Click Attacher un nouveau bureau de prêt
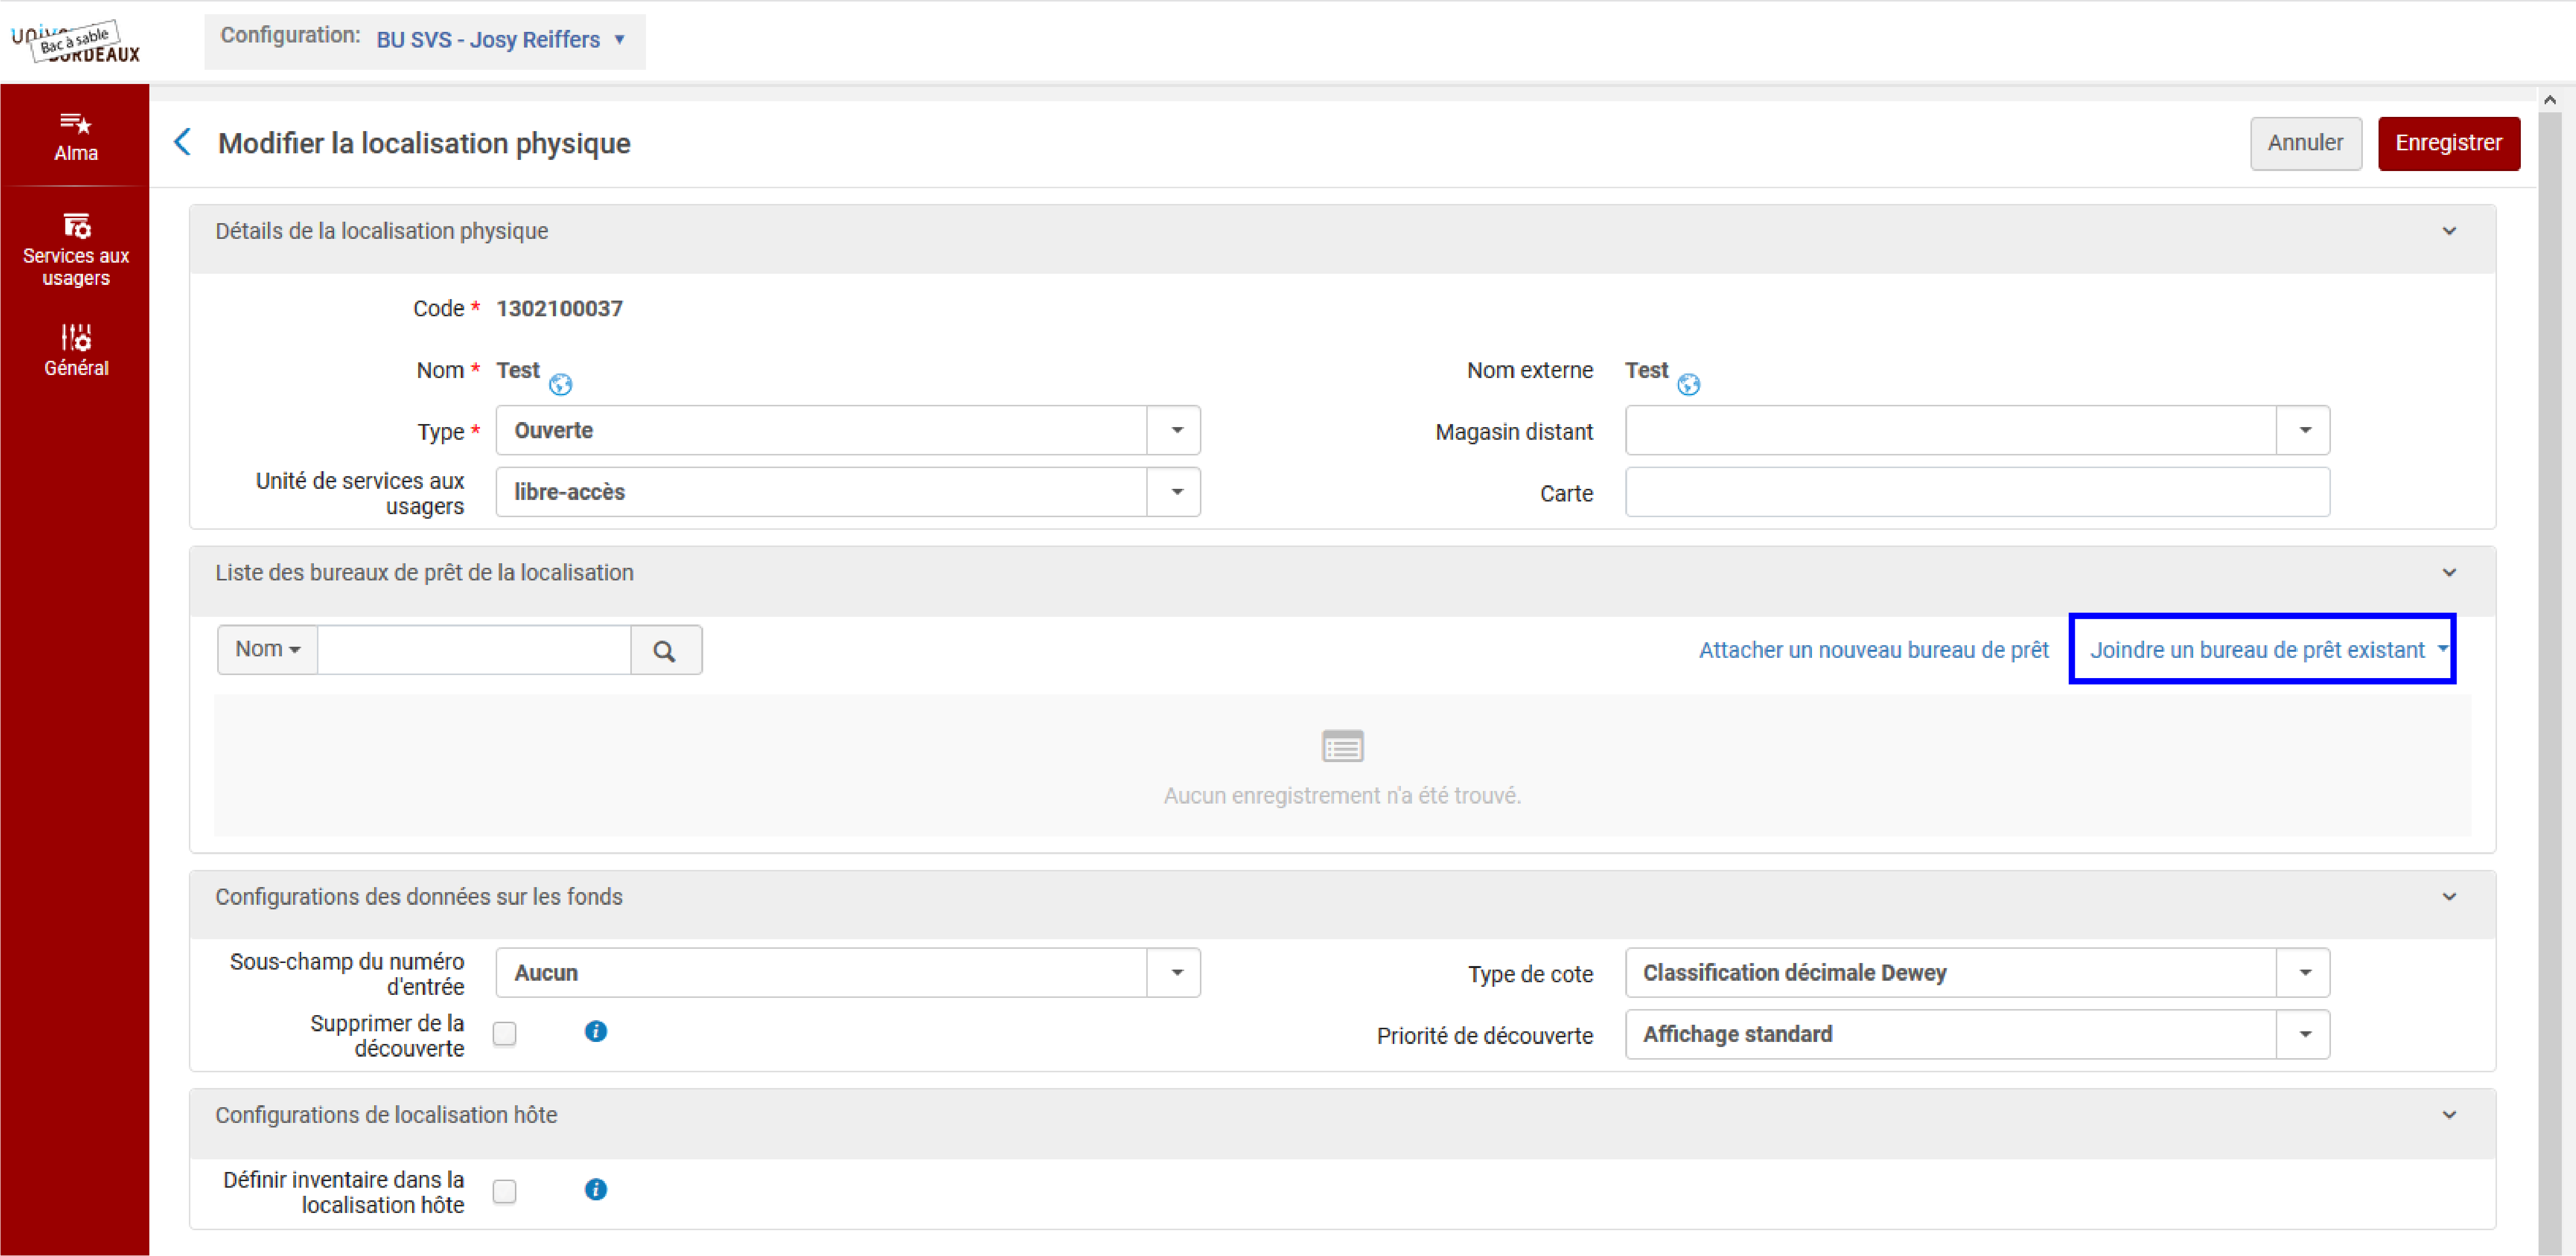Viewport: 2576px width, 1256px height. [x=1873, y=649]
